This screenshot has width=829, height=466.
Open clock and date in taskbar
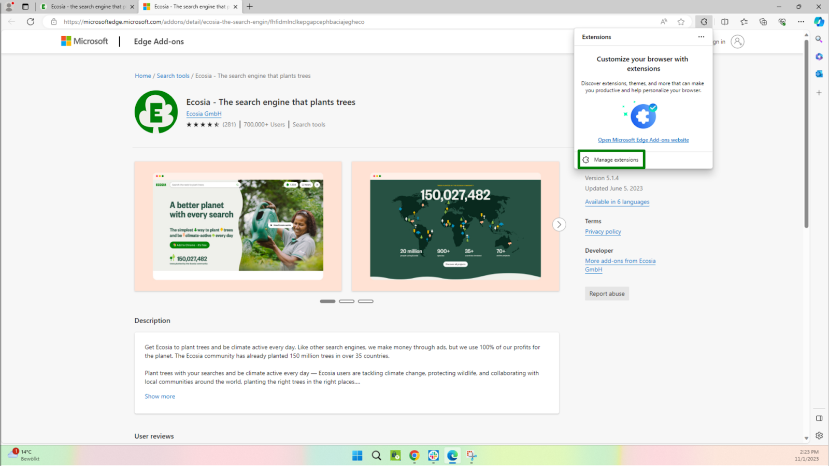point(806,455)
